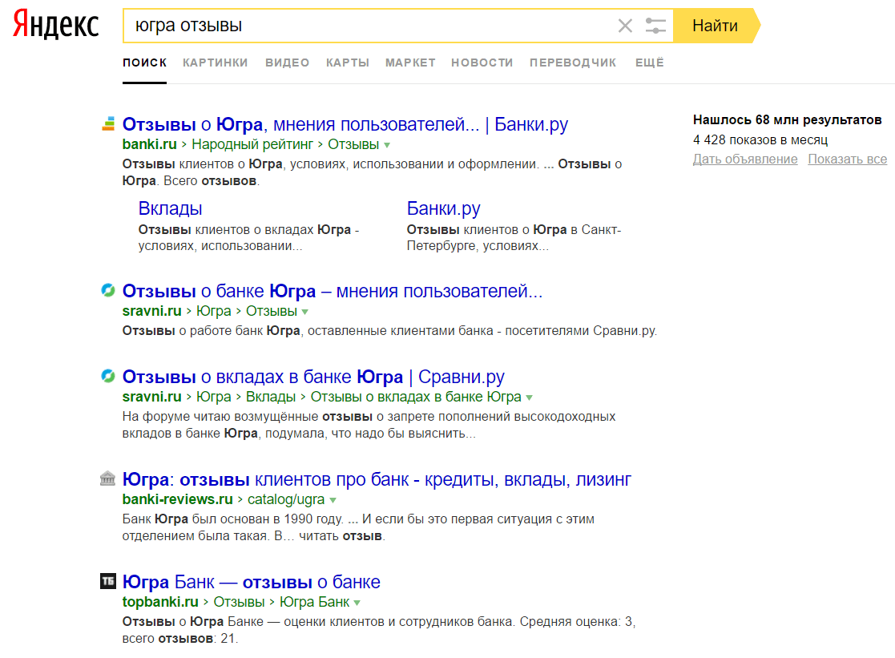Click the Yandex logo
This screenshot has width=895, height=658.
pos(56,24)
